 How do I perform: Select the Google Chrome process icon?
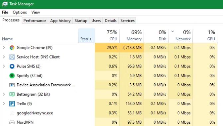click(x=12, y=48)
